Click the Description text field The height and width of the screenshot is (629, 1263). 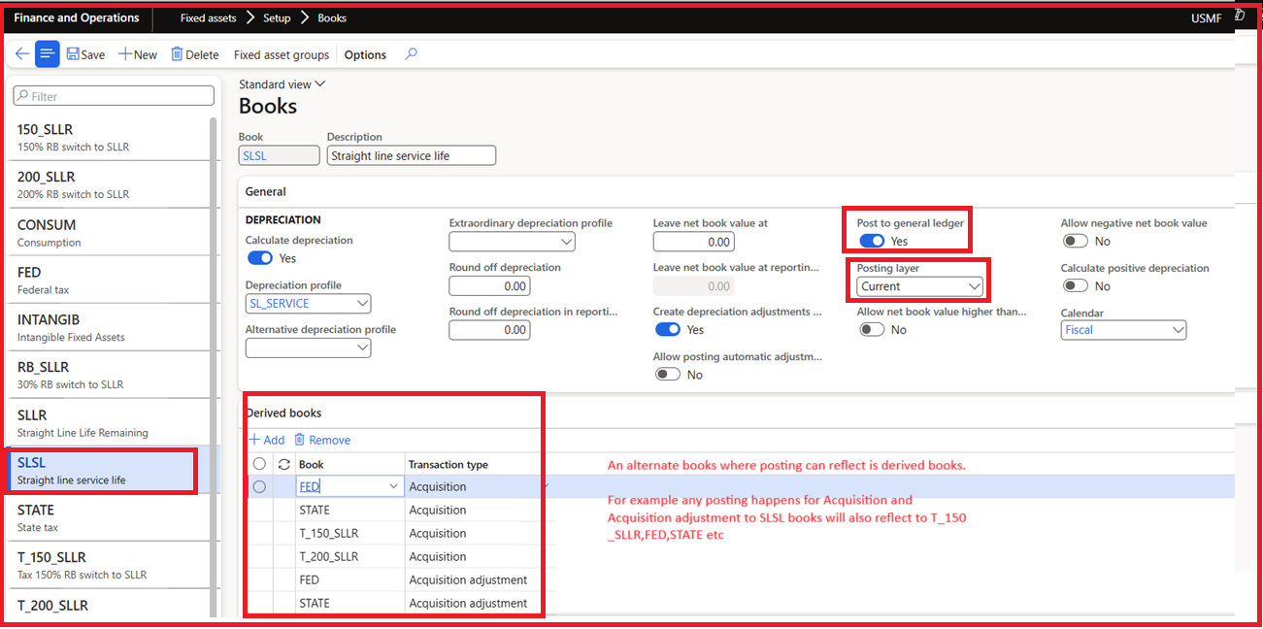tap(411, 155)
